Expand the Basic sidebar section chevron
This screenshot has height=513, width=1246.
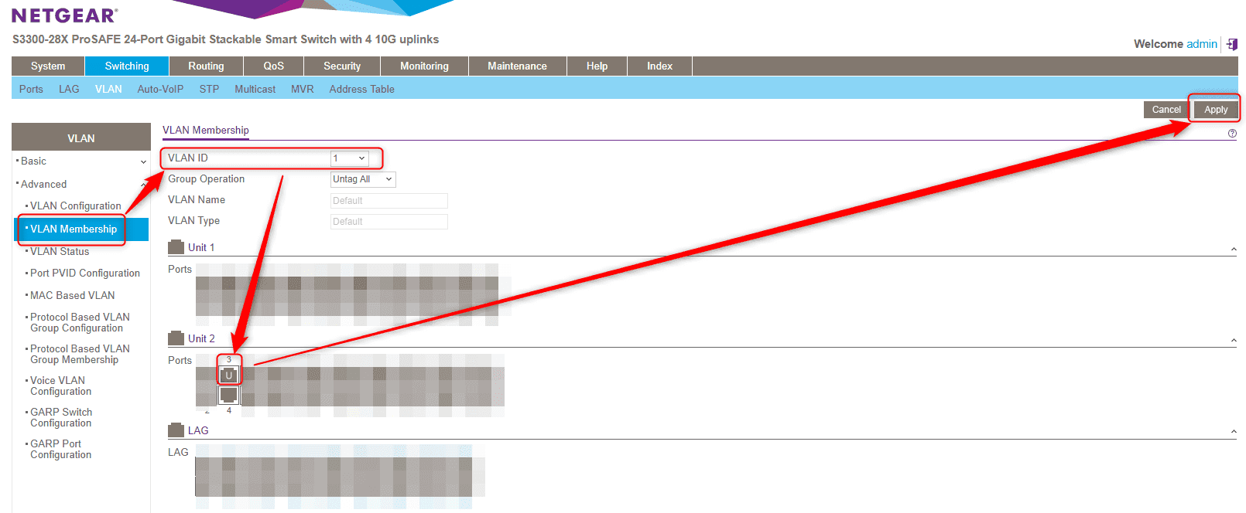click(143, 162)
